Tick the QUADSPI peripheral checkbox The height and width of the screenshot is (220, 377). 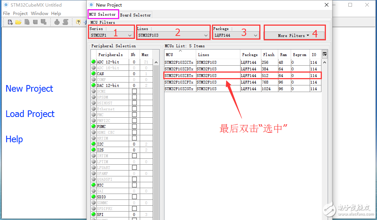tap(134, 179)
